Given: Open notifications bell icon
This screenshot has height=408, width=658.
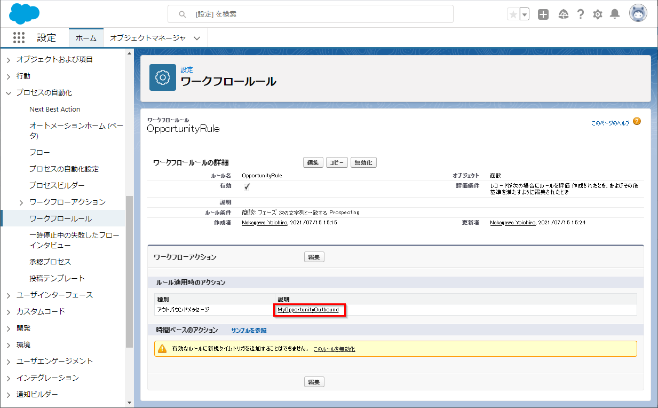Looking at the screenshot, I should click(615, 14).
